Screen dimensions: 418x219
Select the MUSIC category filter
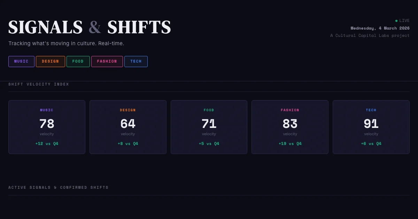(21, 62)
